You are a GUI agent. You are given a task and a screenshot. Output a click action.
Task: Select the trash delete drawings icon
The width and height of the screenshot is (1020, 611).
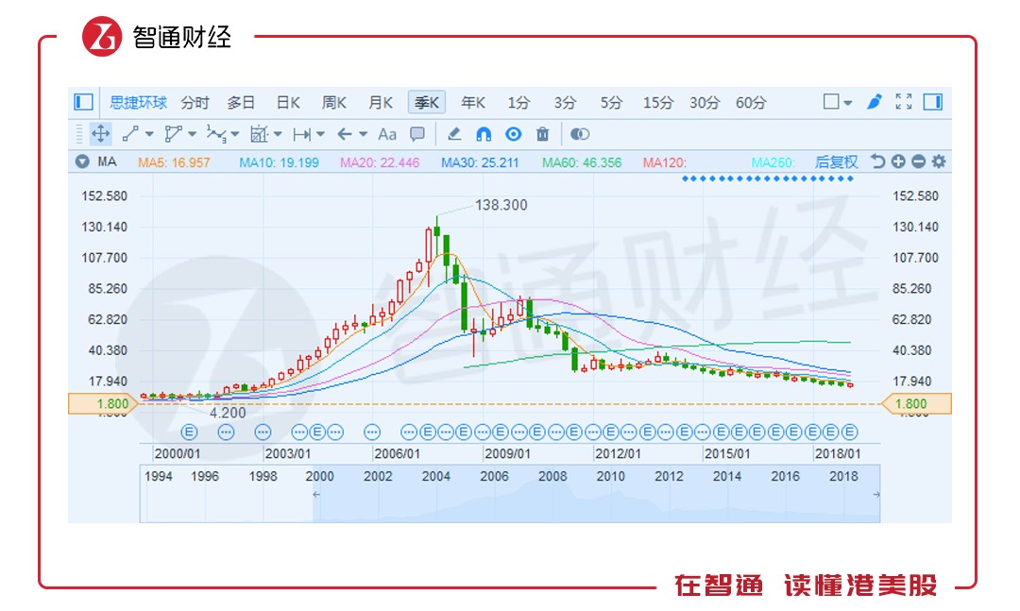pos(542,134)
